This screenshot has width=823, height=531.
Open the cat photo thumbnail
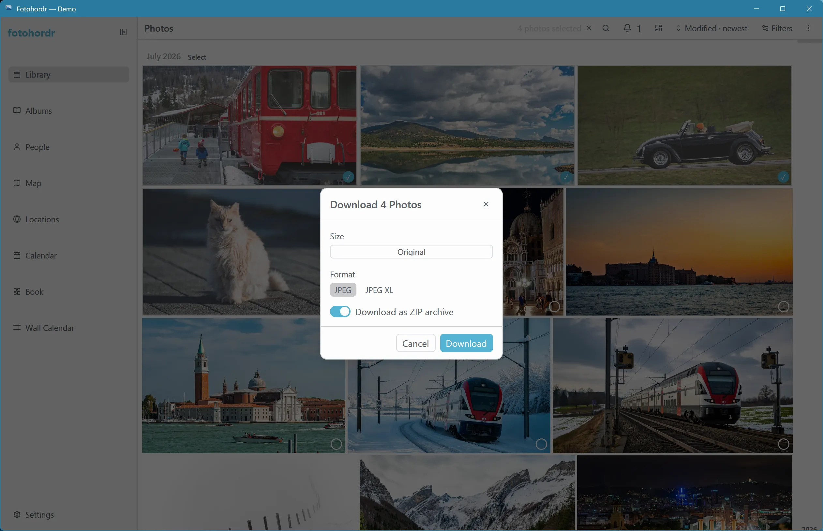[x=231, y=252]
